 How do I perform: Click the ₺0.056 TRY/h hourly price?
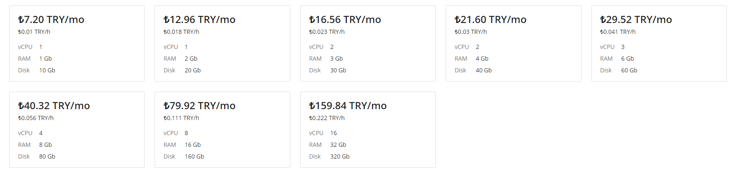[36, 118]
